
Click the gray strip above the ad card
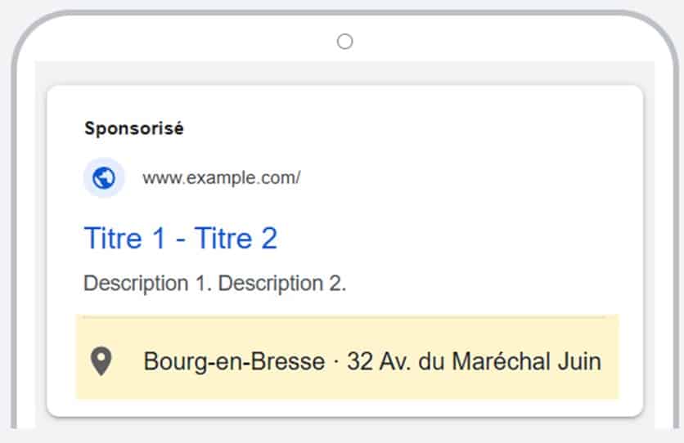[x=344, y=74]
